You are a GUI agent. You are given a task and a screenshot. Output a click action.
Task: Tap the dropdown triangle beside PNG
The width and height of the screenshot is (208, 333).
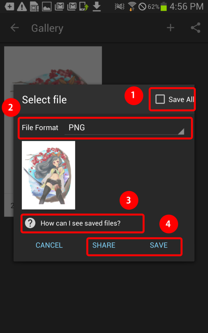[x=181, y=131]
